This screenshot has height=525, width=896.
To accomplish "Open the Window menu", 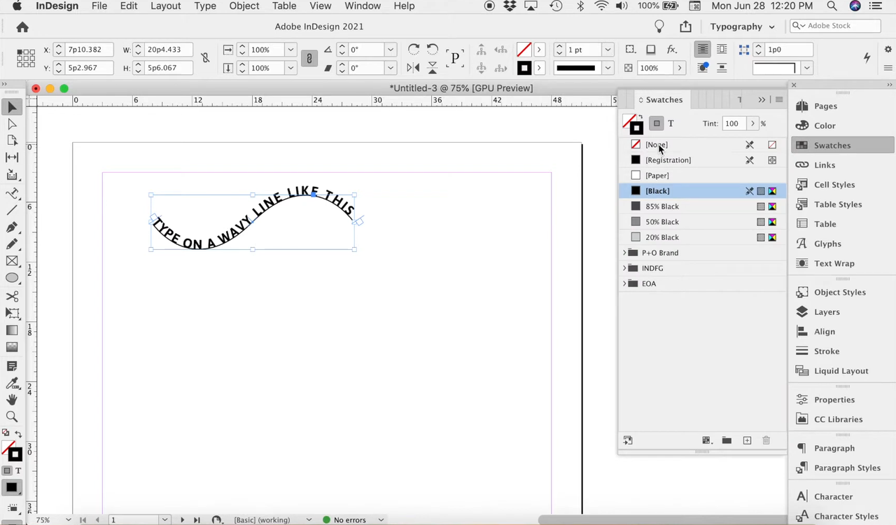I will tap(363, 6).
